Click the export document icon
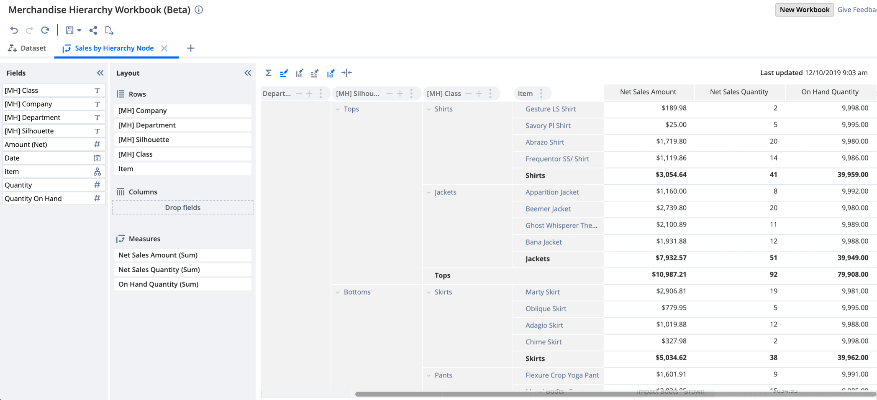Viewport: 877px width, 400px height. click(x=109, y=30)
